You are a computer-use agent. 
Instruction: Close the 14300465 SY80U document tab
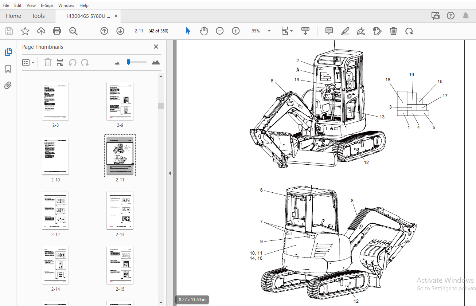(116, 16)
